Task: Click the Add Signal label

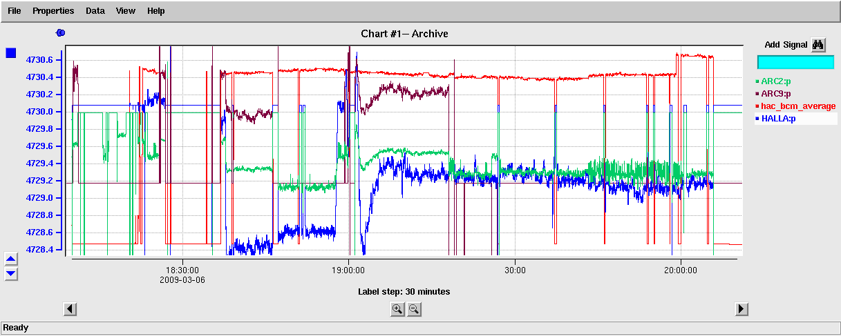Action: [x=786, y=45]
